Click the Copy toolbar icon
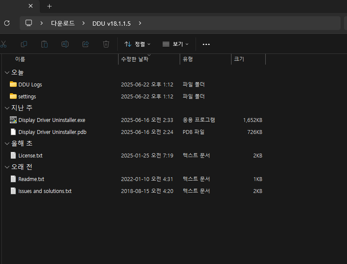The height and width of the screenshot is (264, 347). 24,44
